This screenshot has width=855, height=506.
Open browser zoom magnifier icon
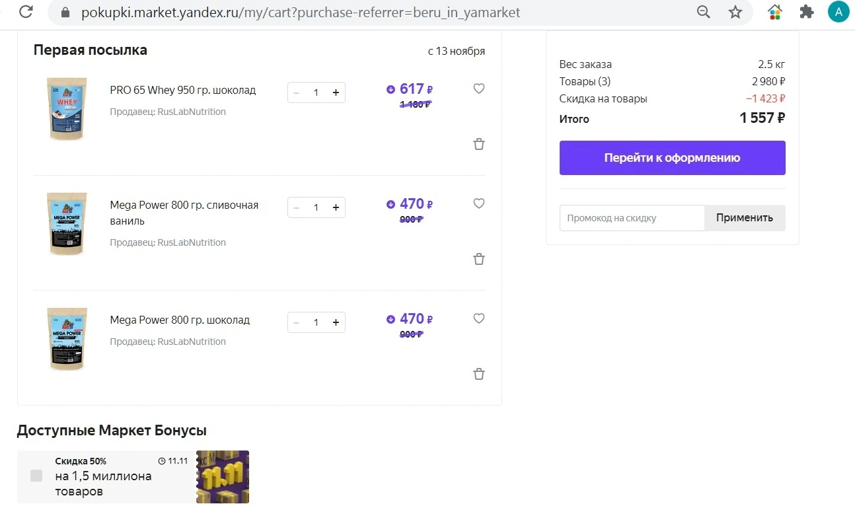tap(704, 12)
